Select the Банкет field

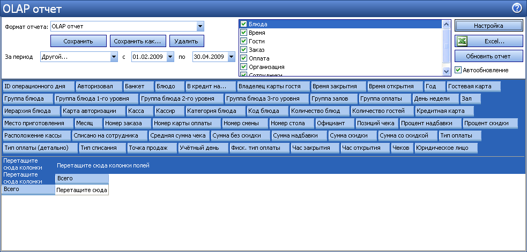(138, 86)
